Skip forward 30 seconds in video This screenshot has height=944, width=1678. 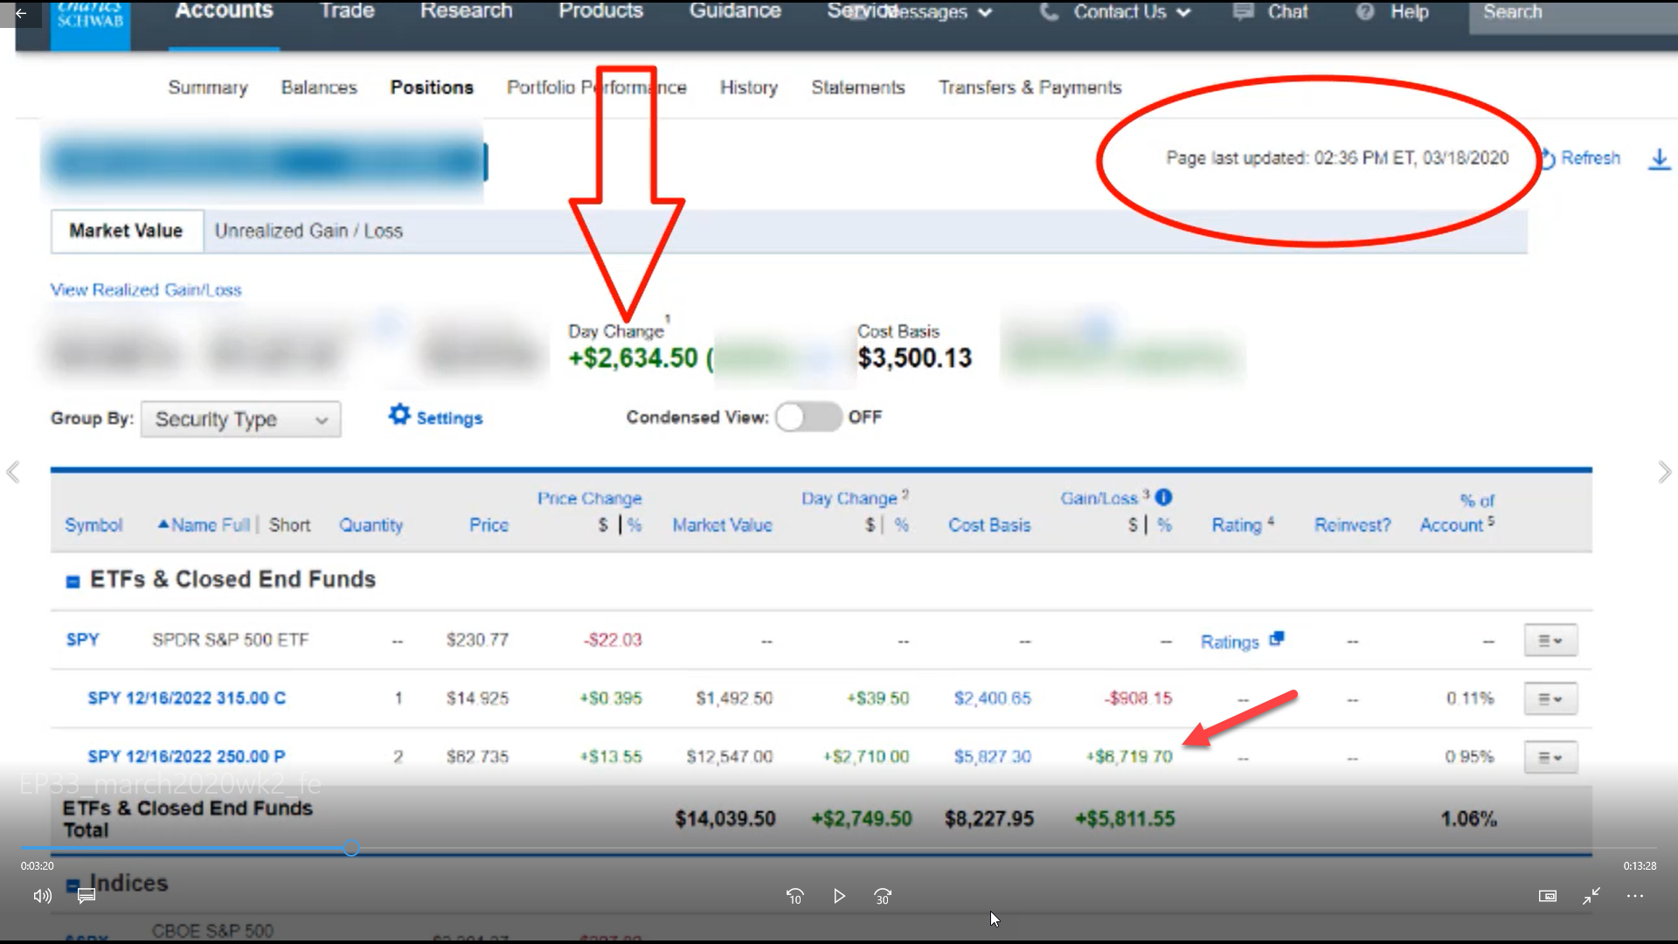tap(883, 896)
